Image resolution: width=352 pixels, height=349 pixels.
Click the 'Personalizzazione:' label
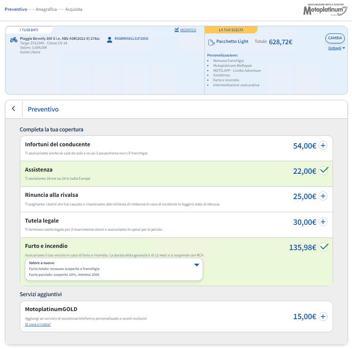click(x=222, y=55)
